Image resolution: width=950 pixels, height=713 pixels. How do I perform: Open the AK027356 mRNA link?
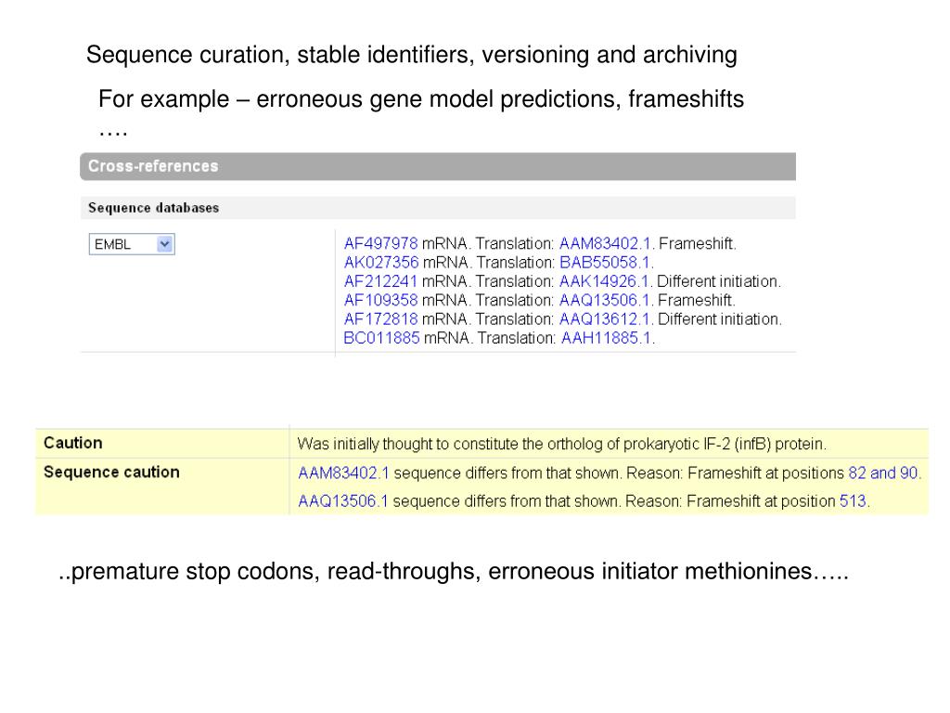click(381, 263)
